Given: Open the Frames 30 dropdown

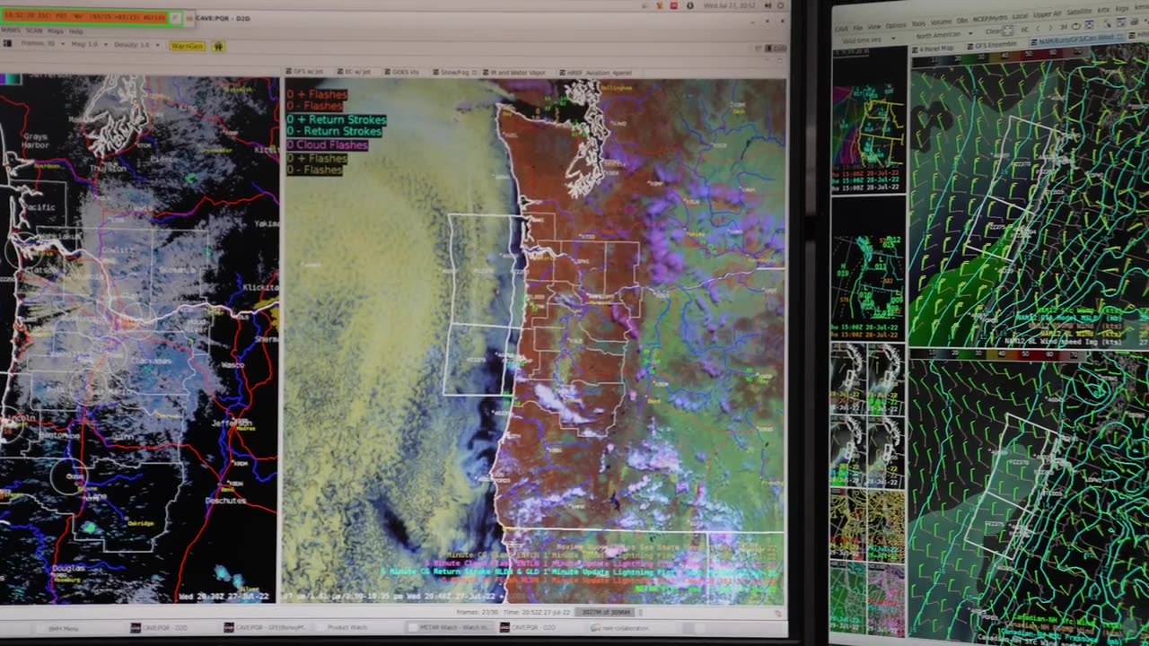Looking at the screenshot, I should [43, 44].
